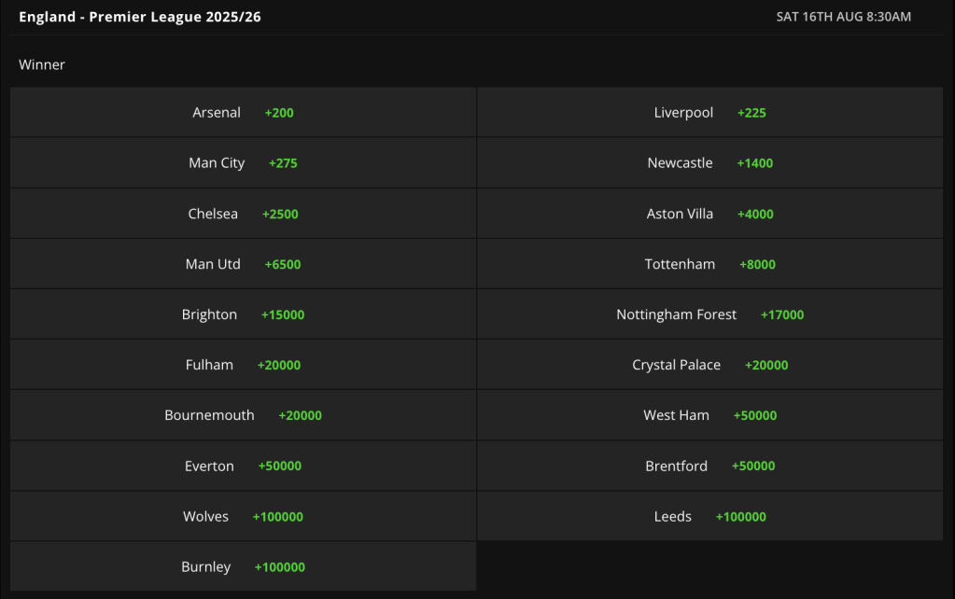955x599 pixels.
Task: Open England Premier League 2025/26 header
Action: coord(139,17)
